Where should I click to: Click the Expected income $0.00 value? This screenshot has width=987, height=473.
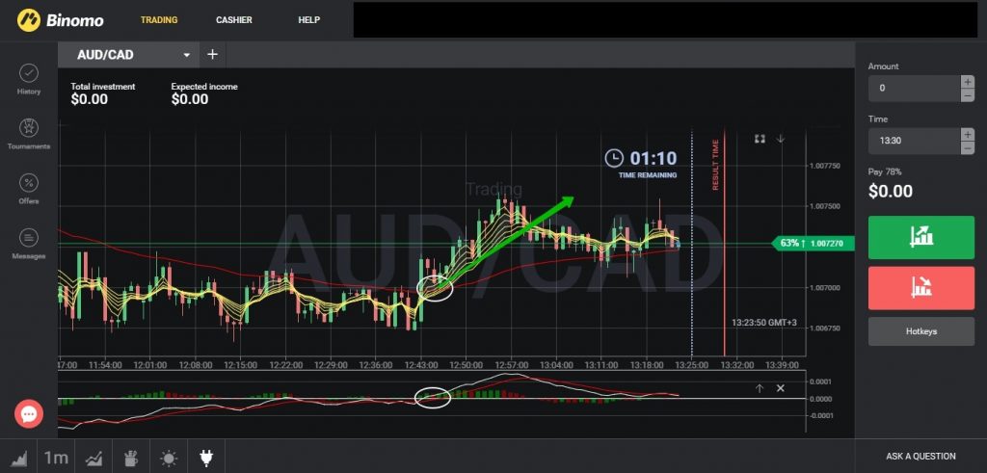(x=190, y=99)
